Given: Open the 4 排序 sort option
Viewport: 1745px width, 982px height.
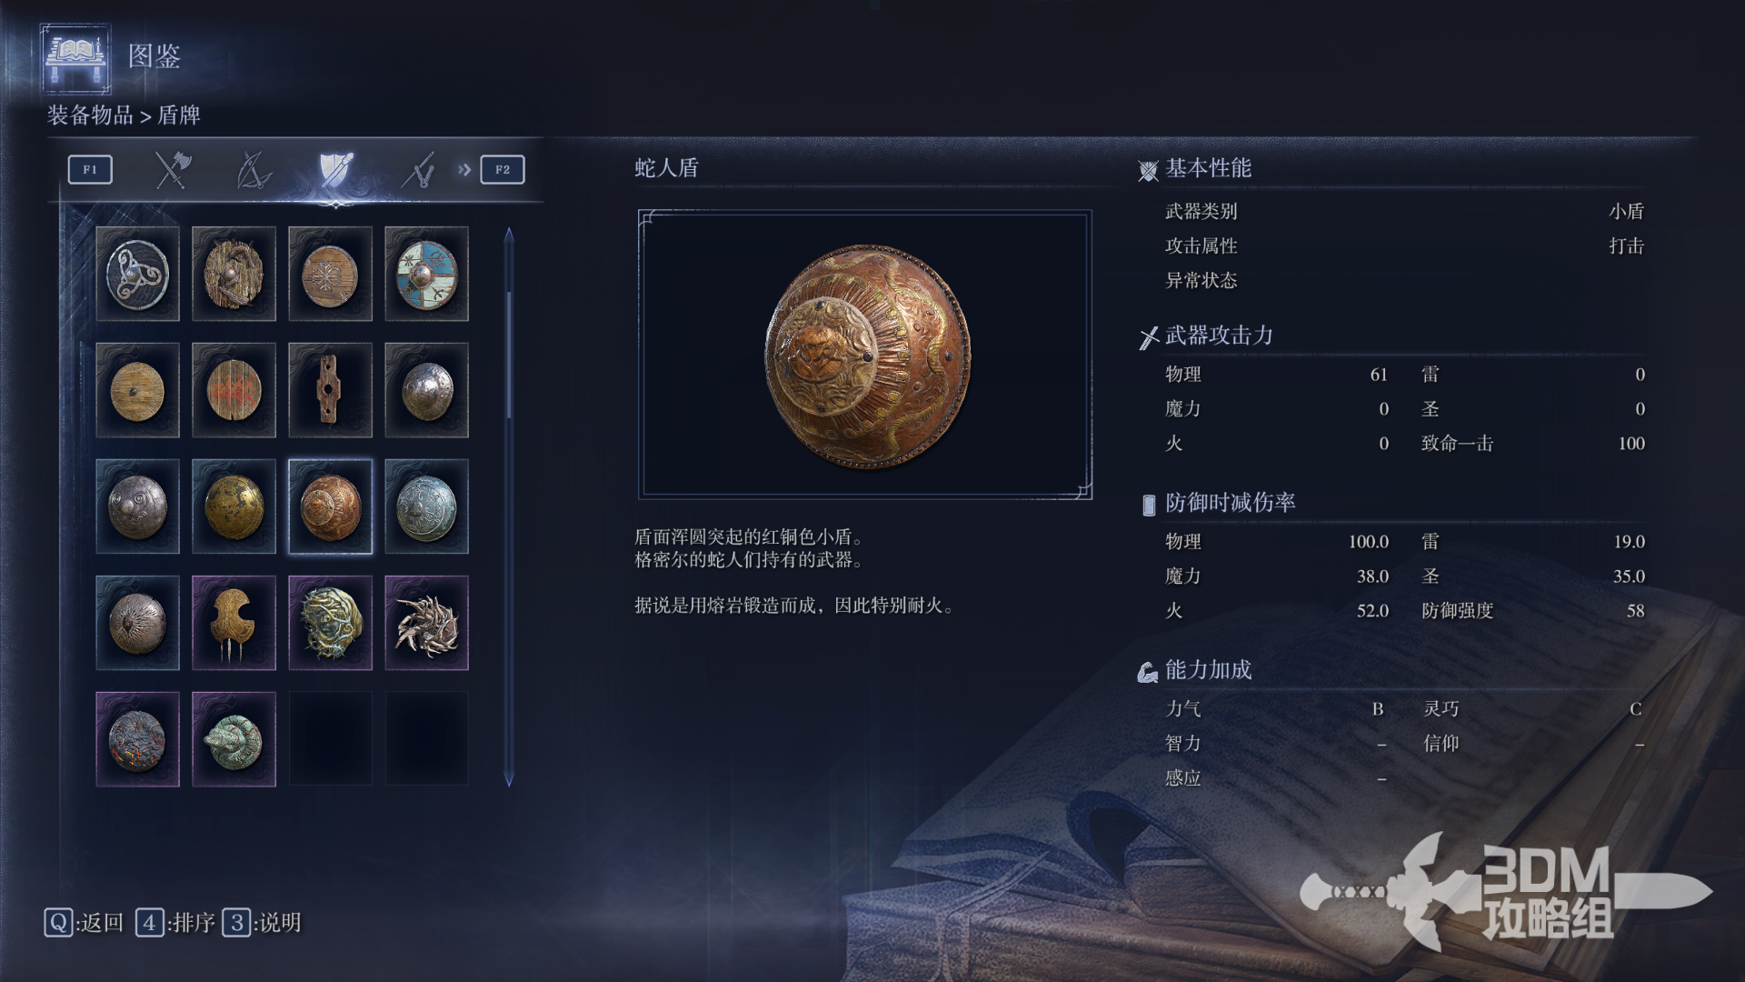Looking at the screenshot, I should 175,923.
